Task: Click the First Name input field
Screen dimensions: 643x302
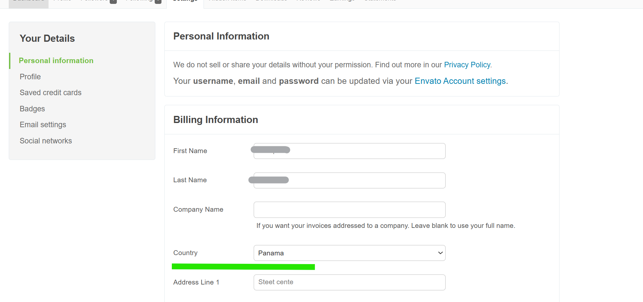Action: 349,151
